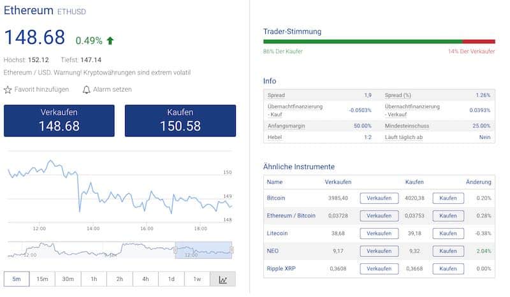Switch to the 1h timeframe

tap(94, 279)
